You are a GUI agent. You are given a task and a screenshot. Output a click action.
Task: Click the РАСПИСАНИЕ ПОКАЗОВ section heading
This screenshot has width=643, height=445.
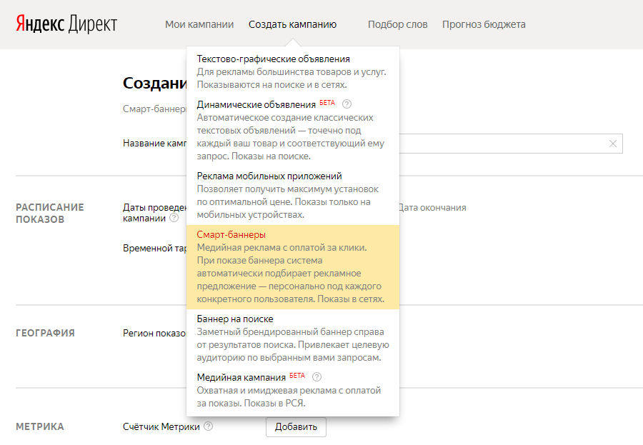pyautogui.click(x=49, y=214)
